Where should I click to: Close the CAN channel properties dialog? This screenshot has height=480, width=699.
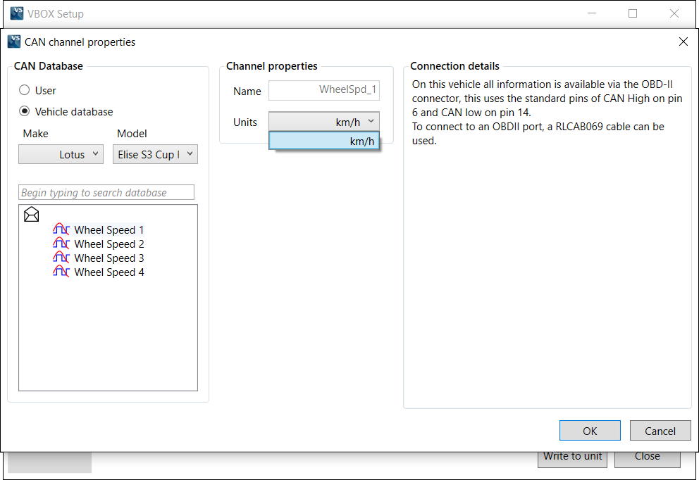[x=683, y=42]
